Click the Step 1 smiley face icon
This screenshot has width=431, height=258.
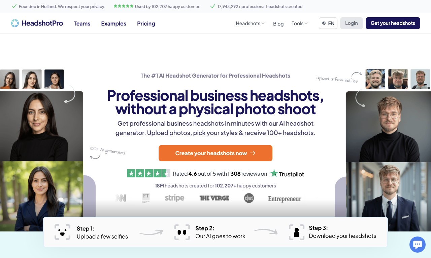[62, 232]
